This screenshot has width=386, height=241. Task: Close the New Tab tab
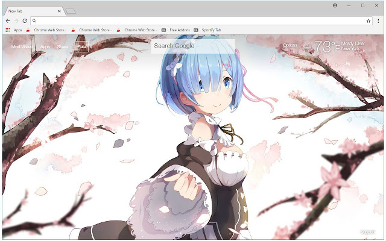tap(59, 11)
